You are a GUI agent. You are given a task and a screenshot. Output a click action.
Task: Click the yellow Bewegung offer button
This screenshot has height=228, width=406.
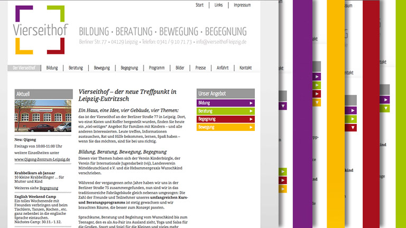[x=226, y=127]
